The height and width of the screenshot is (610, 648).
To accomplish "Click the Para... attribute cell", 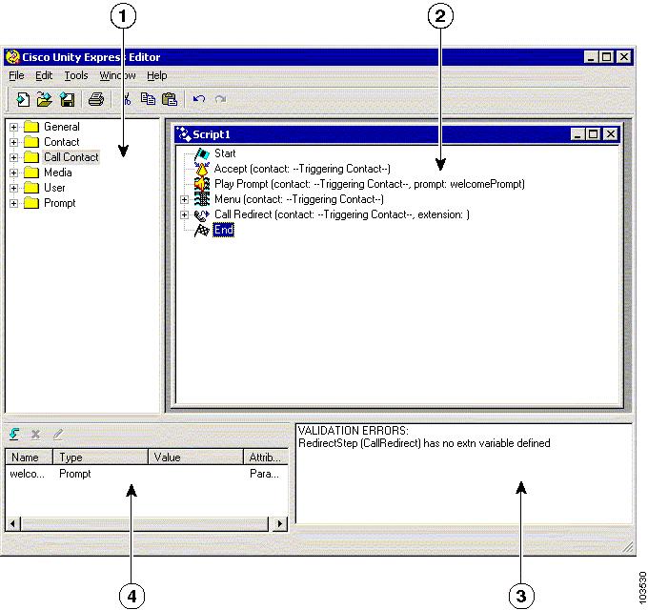I will click(264, 474).
